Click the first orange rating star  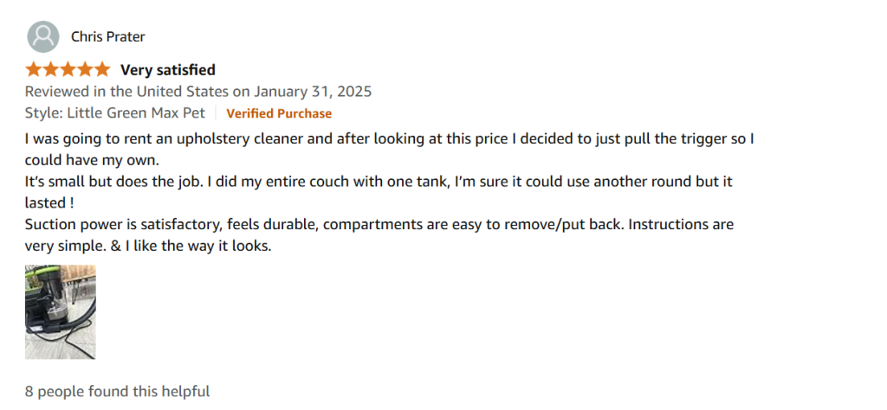coord(34,70)
